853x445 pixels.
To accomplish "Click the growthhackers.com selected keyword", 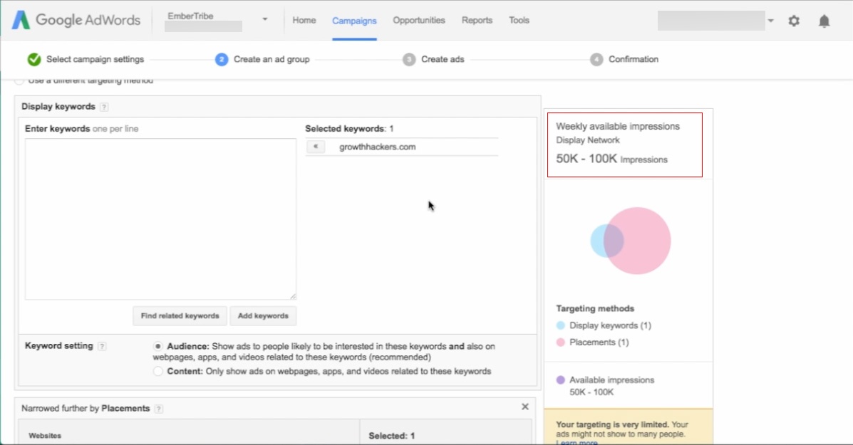I will point(378,147).
